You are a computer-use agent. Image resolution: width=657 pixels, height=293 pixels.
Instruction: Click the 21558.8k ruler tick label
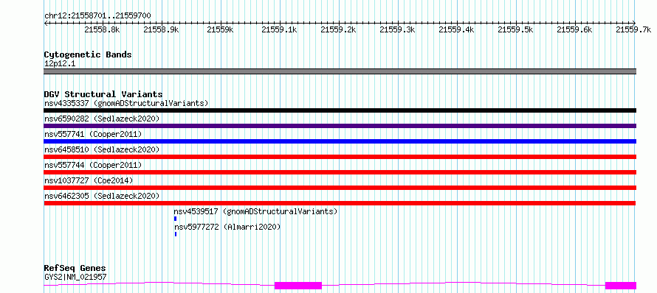point(102,29)
